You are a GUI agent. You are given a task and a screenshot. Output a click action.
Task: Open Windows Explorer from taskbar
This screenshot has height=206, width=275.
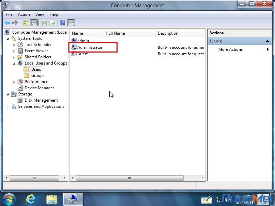click(52, 199)
